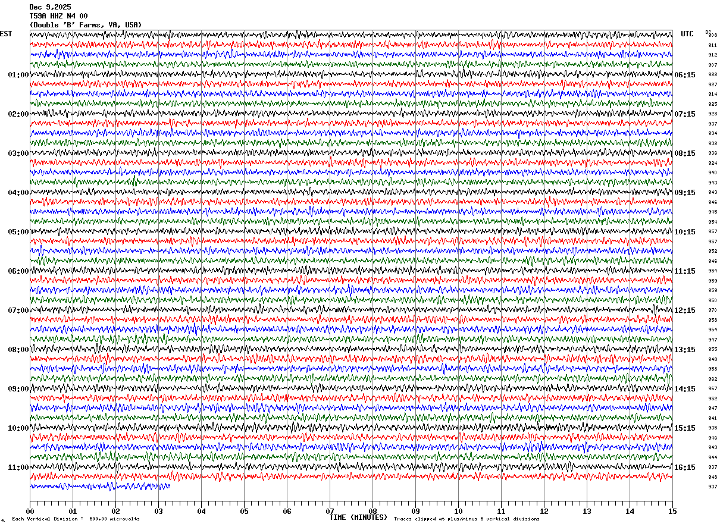This screenshot has height=527, width=720.
Task: Click the UTC time label '08:15'
Action: click(x=685, y=153)
